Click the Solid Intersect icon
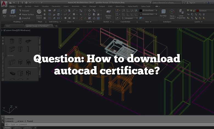The image size is (214, 129). tap(50, 18)
